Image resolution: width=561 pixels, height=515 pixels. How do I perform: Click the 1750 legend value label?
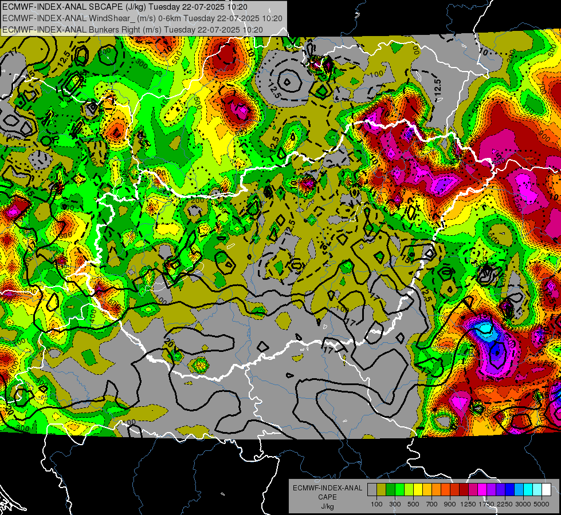pos(487,504)
